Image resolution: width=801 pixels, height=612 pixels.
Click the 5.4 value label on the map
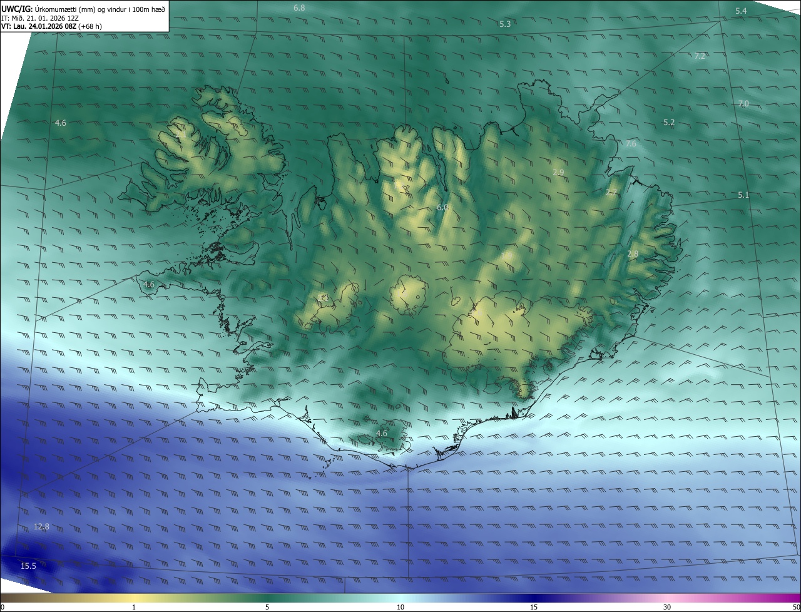[x=741, y=11]
